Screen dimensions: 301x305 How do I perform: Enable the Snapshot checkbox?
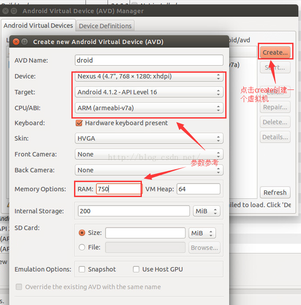pyautogui.click(x=82, y=269)
